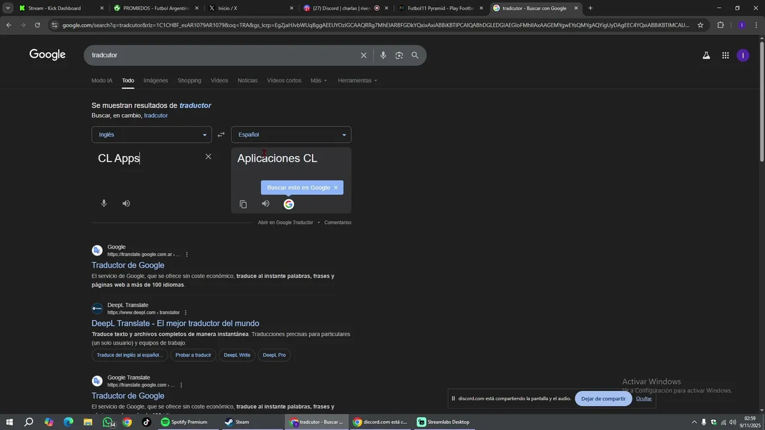Clear the Google search box text
Screen dimensions: 765x430
pyautogui.click(x=363, y=56)
